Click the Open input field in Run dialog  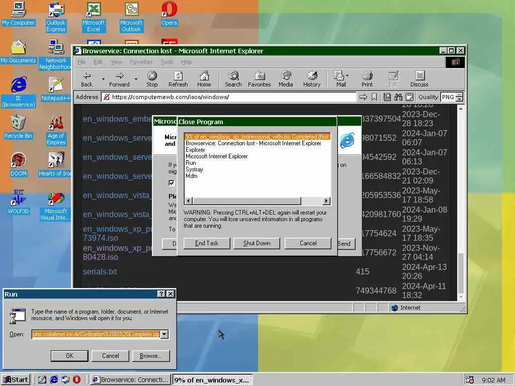point(96,334)
